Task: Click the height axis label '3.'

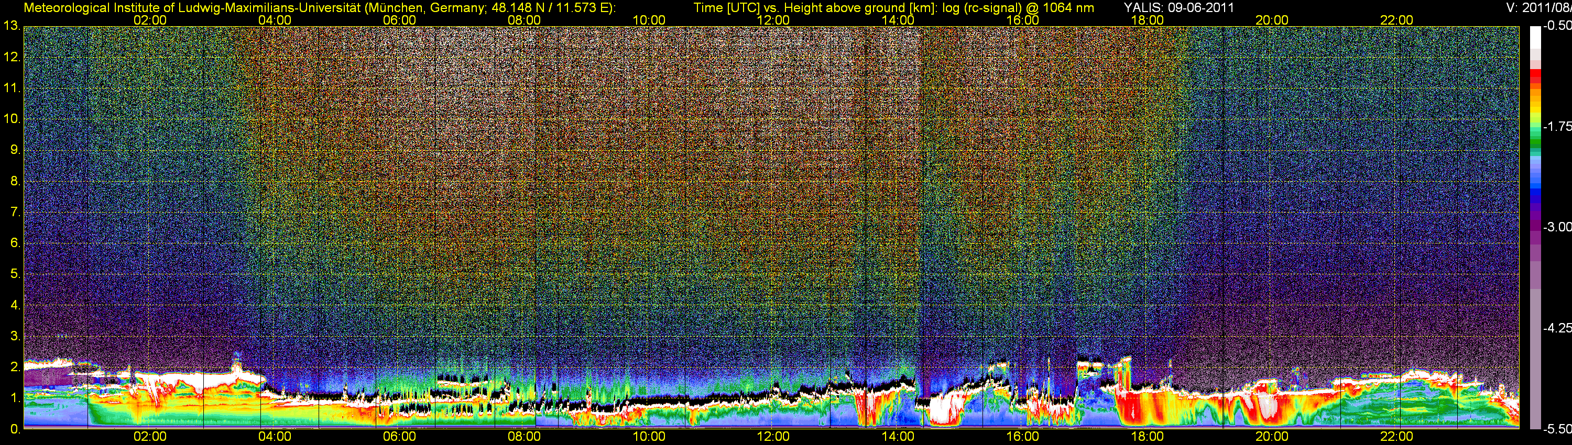Action: [15, 336]
